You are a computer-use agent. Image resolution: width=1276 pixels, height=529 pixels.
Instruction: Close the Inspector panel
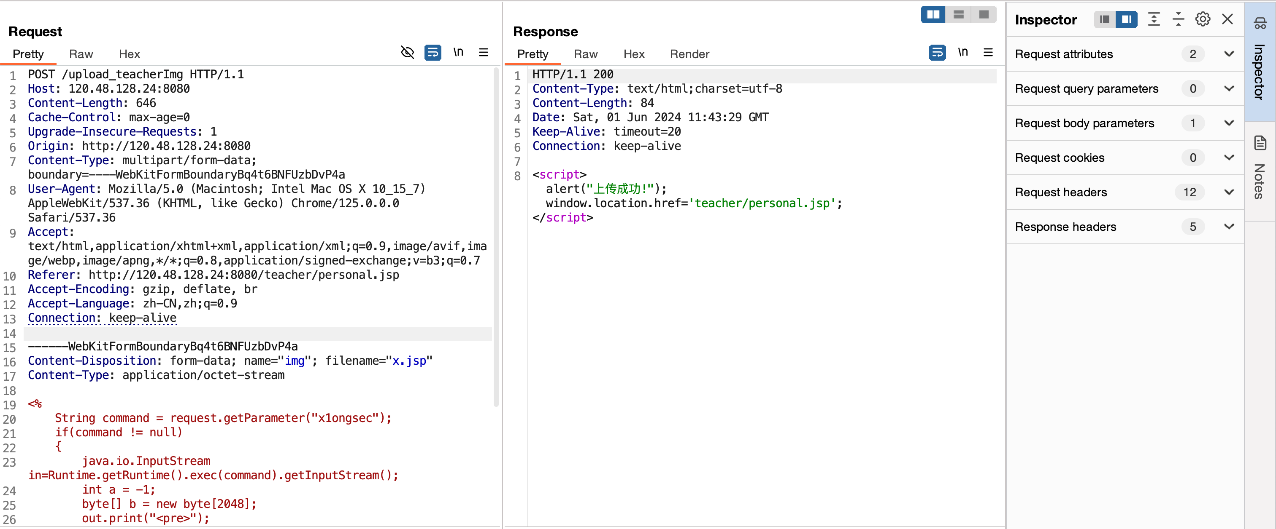coord(1227,19)
